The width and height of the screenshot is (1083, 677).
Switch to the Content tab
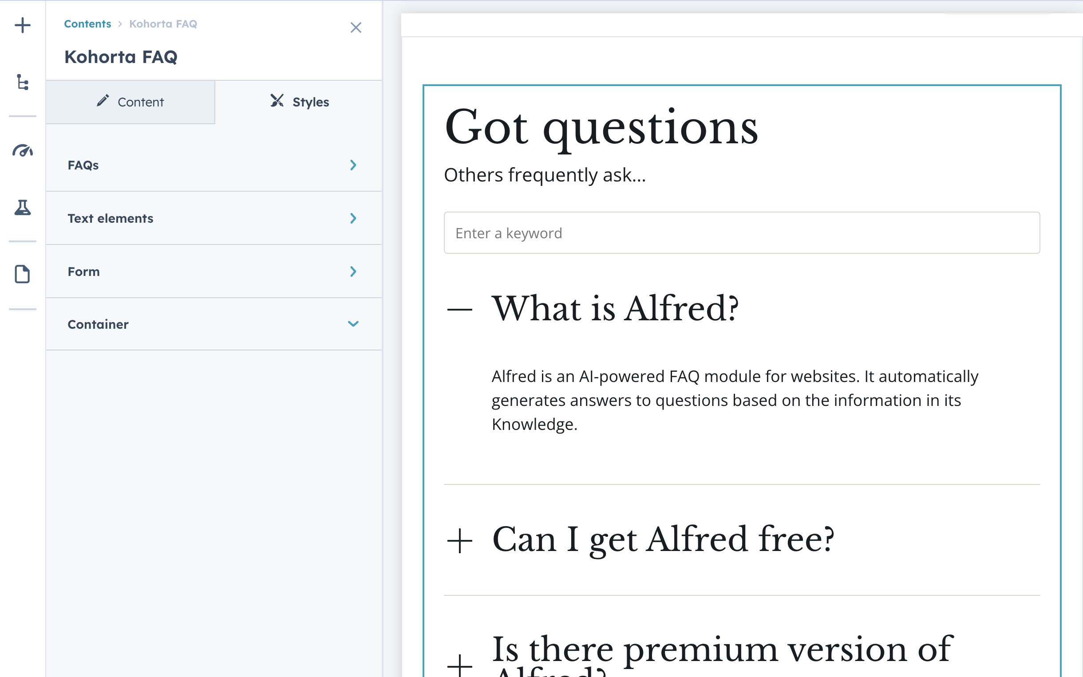[130, 102]
